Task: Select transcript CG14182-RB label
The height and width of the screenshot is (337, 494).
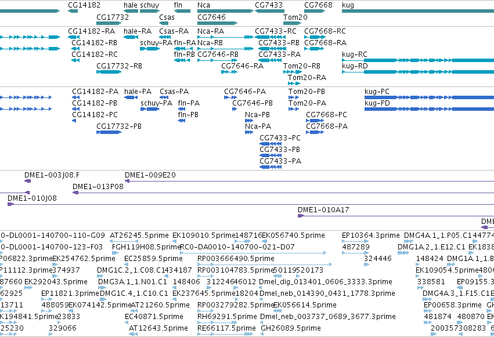Action: pos(95,43)
